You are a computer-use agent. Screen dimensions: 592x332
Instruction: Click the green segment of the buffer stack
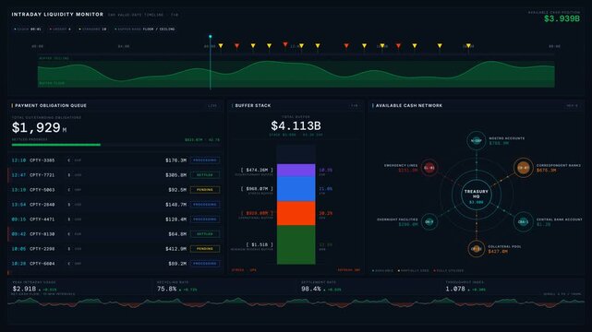pyautogui.click(x=296, y=244)
